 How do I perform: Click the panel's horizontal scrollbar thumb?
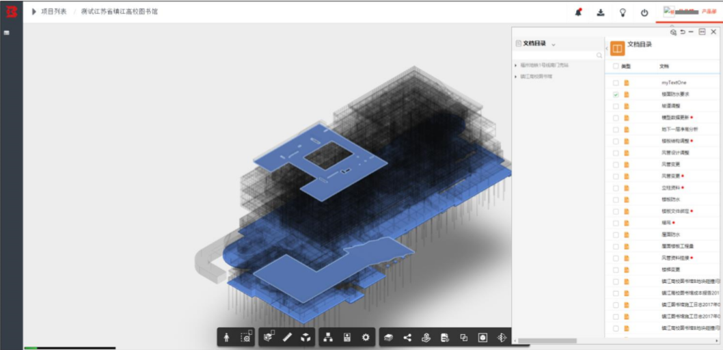(547, 341)
